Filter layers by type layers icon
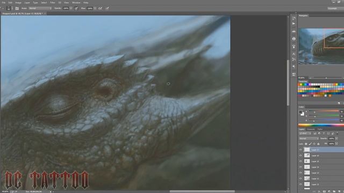The height and width of the screenshot is (193, 344). tap(324, 133)
